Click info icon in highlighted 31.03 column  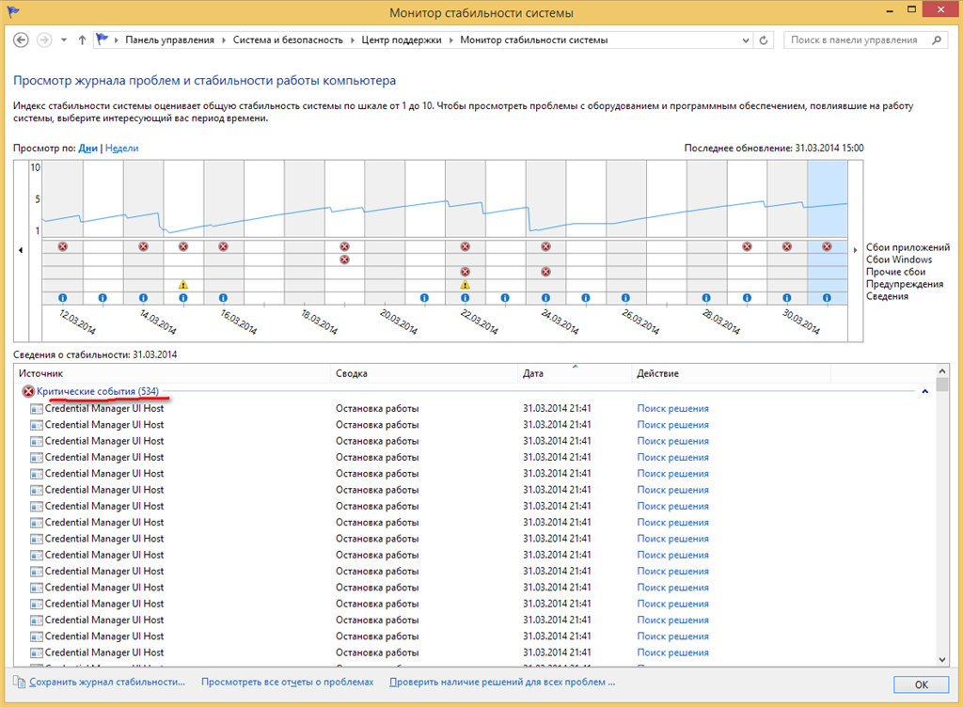point(827,298)
